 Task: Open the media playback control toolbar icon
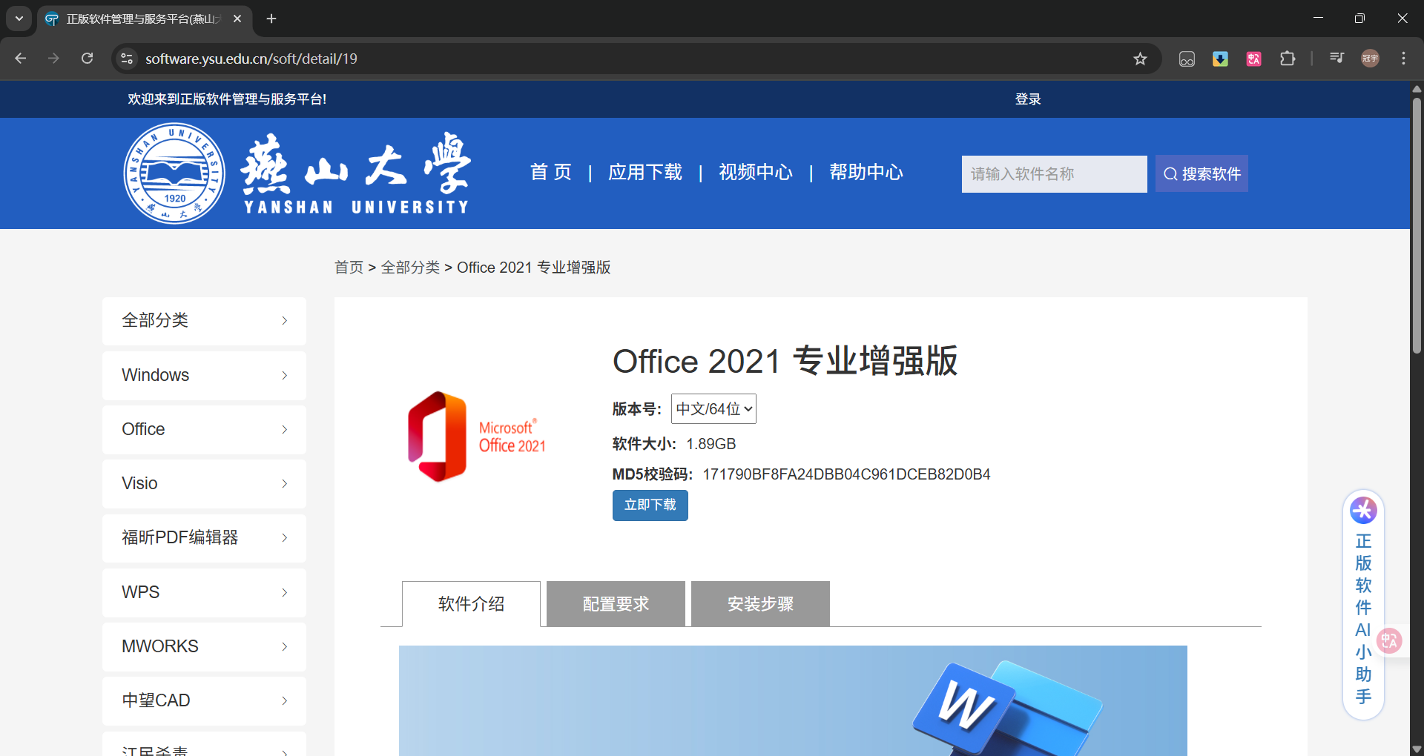[x=1336, y=58]
